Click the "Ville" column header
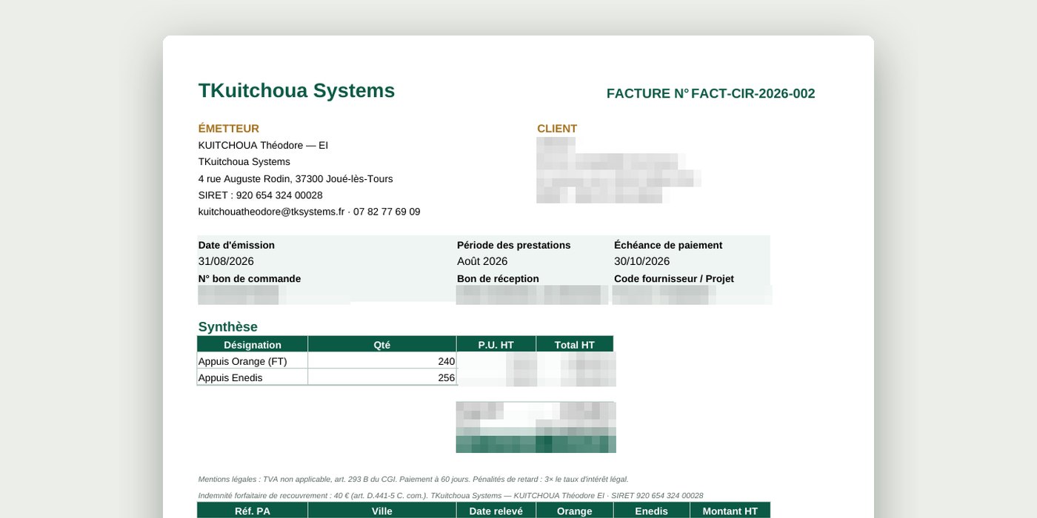This screenshot has height=518, width=1037. pyautogui.click(x=382, y=511)
